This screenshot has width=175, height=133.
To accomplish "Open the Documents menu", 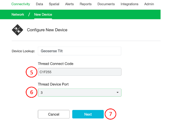I will pos(106,4).
